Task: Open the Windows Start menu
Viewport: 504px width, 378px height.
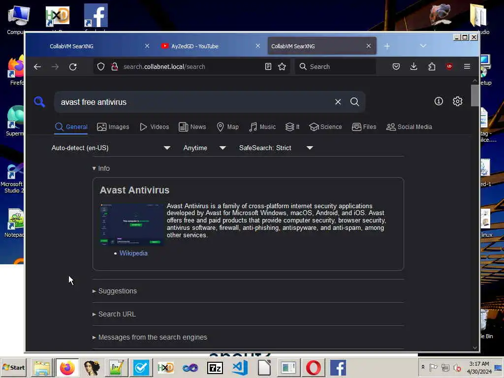Action: coord(13,367)
